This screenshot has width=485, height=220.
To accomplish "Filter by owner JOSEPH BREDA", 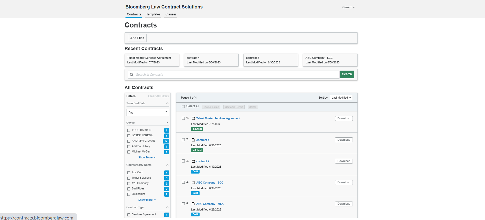I will (129, 136).
